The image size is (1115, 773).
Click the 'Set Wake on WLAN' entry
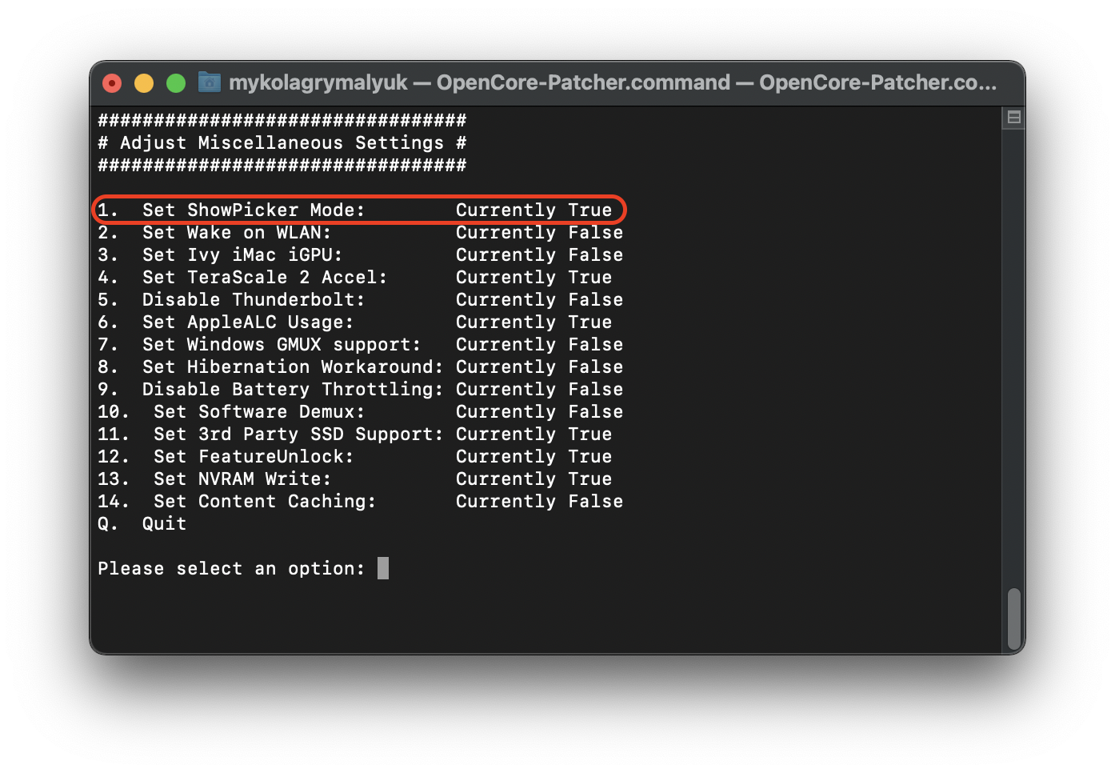click(236, 233)
